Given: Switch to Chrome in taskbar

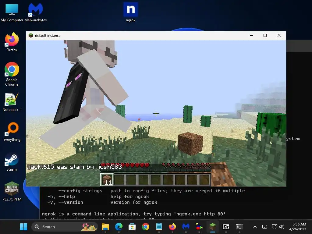Looking at the screenshot, I should click(x=145, y=227).
